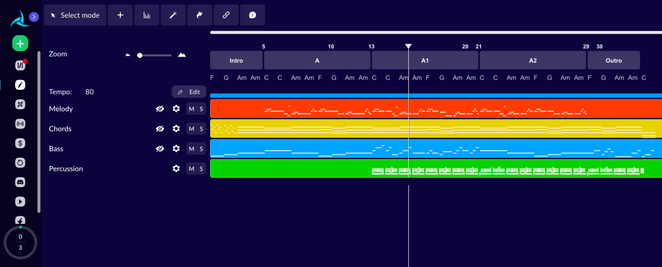Click the Edit button beside Tempo
The height and width of the screenshot is (267, 662).
189,92
